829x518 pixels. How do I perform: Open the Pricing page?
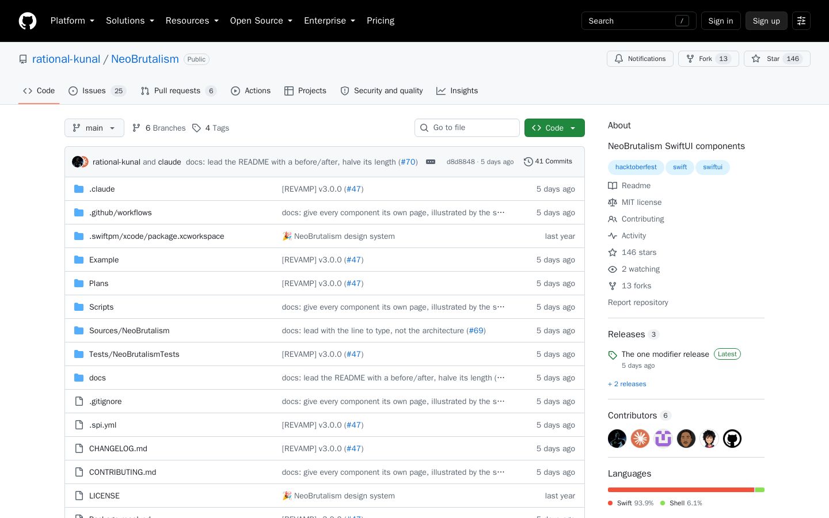coord(381,21)
